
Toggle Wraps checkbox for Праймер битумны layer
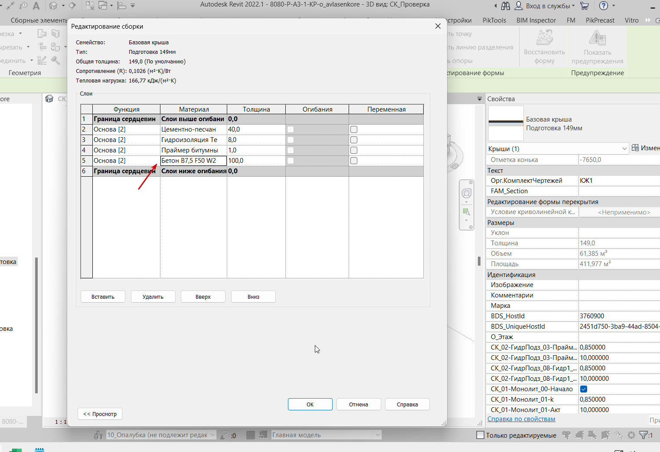pyautogui.click(x=291, y=150)
